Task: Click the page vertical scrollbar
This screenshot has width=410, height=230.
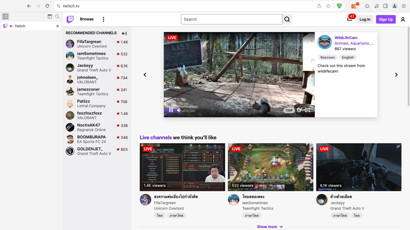Action: 408,66
